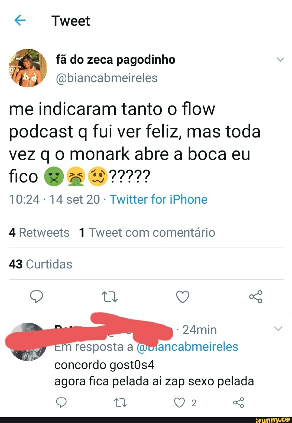Open the profile name 'fã do zeca pagodinho'

pos(116,59)
